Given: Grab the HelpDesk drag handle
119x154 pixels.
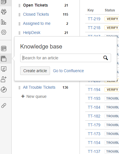Looking at the screenshot, I should tap(19, 33).
